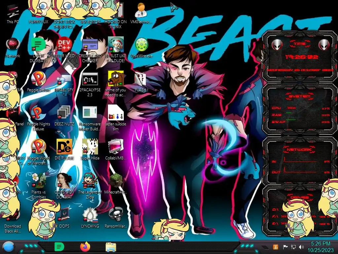Launch Firefox from the taskbar

[x=85, y=247]
